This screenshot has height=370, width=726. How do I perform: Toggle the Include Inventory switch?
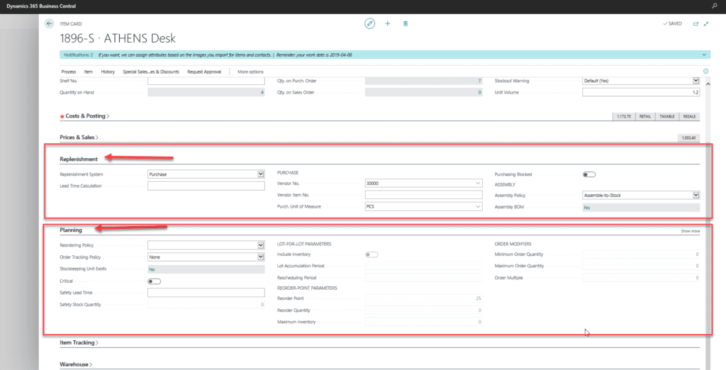[x=371, y=254]
